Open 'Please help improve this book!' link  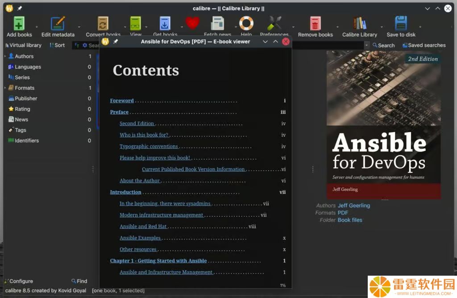click(x=155, y=158)
